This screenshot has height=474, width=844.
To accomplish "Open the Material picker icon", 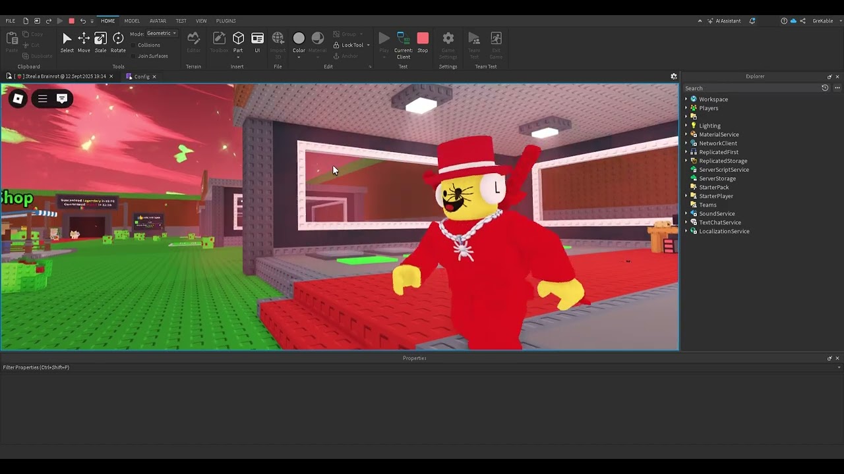I will (x=317, y=38).
